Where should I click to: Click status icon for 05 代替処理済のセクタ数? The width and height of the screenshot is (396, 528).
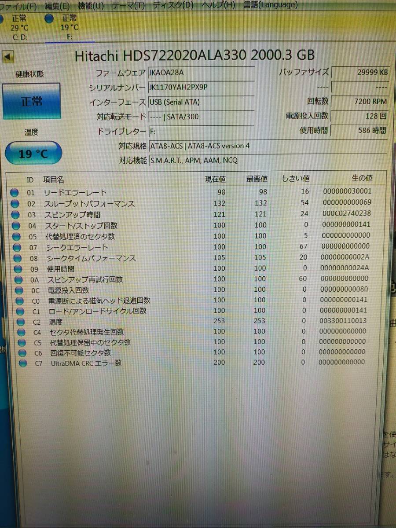(16, 236)
